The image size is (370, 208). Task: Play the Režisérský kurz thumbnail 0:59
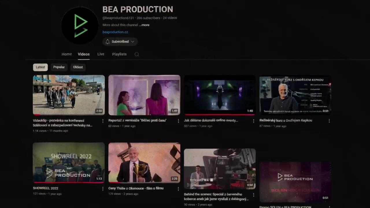[295, 95]
